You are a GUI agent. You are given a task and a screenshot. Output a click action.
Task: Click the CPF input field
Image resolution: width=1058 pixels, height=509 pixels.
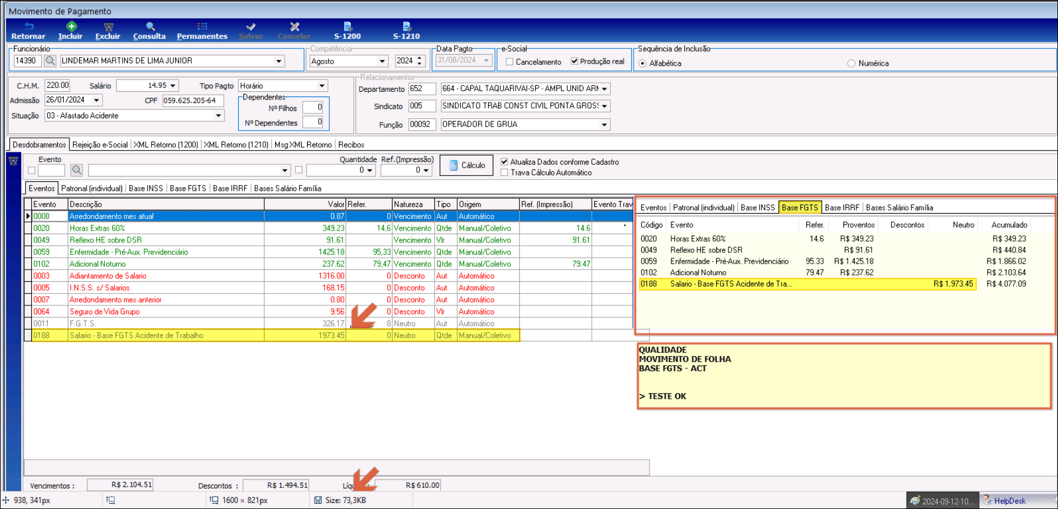[x=193, y=101]
